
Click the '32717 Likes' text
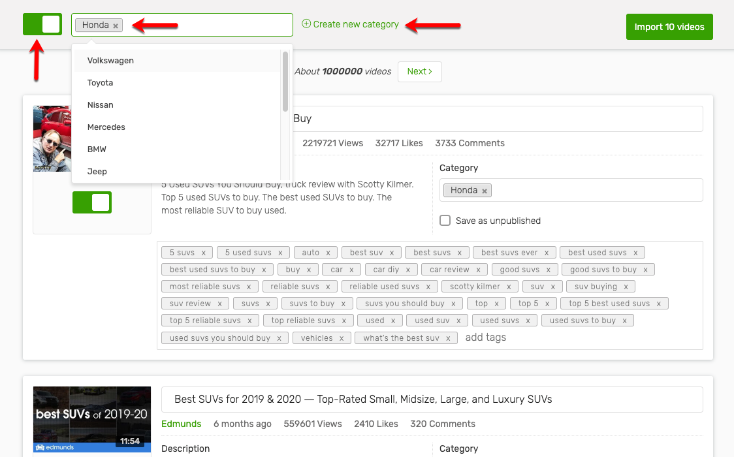click(399, 143)
